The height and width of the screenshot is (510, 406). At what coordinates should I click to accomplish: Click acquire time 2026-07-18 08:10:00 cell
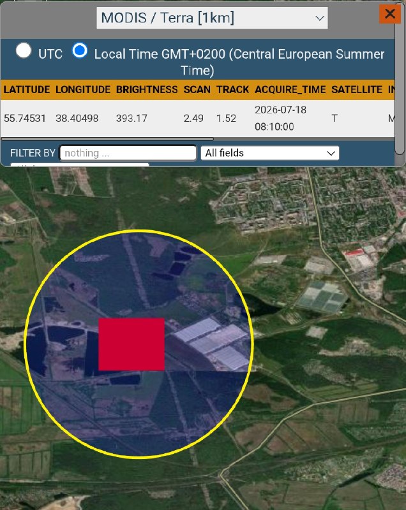(x=280, y=118)
